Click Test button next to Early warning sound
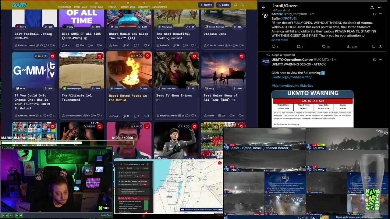The width and height of the screenshot is (390, 219). [x=145, y=184]
